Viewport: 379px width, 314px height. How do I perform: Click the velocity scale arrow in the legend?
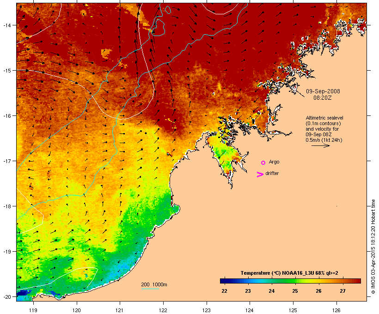coord(321,145)
